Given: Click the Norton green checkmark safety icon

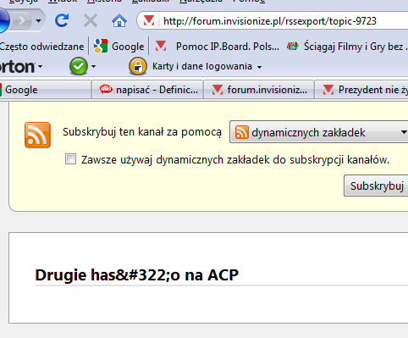Looking at the screenshot, I should point(79,66).
